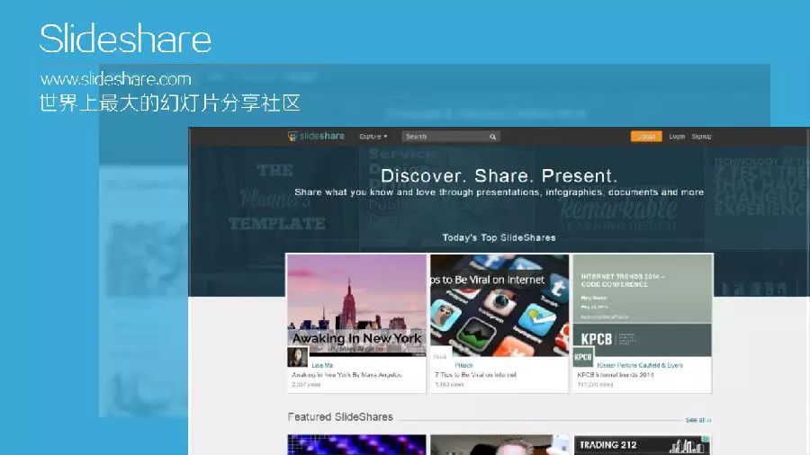The width and height of the screenshot is (810, 455).
Task: Click the Today's Top SlideShares heading
Action: (499, 237)
